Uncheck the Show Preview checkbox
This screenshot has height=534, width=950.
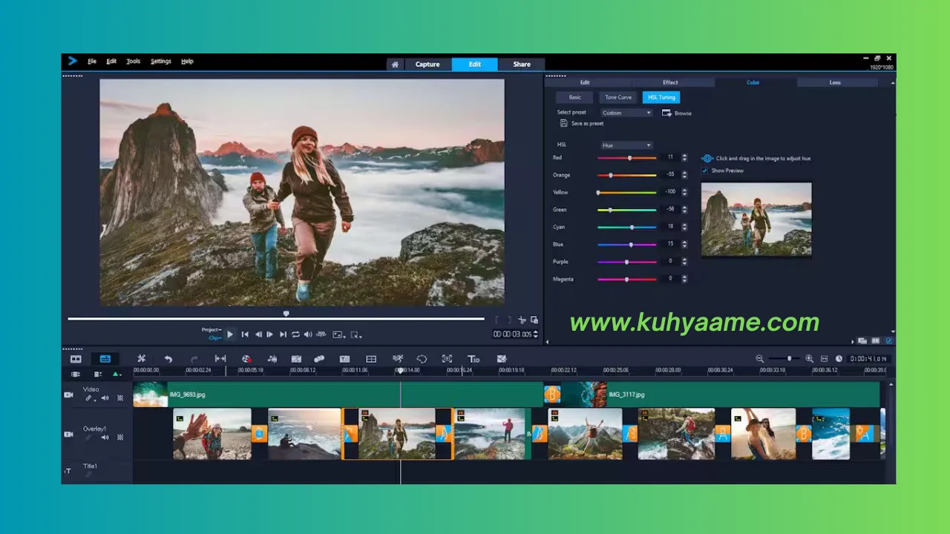(705, 171)
